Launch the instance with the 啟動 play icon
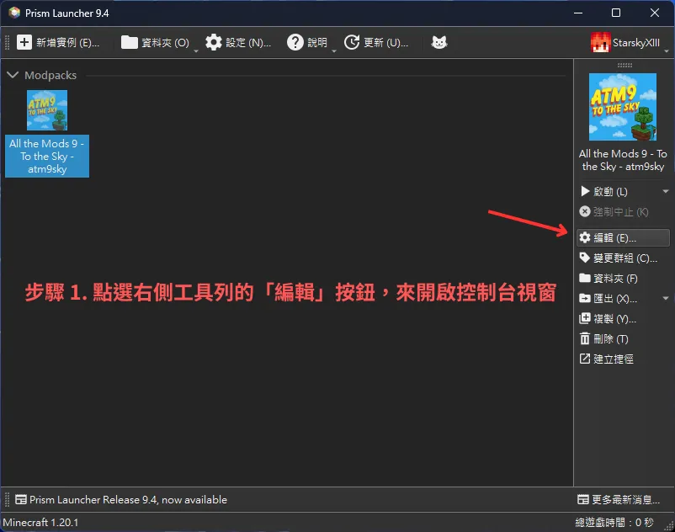 (x=587, y=191)
